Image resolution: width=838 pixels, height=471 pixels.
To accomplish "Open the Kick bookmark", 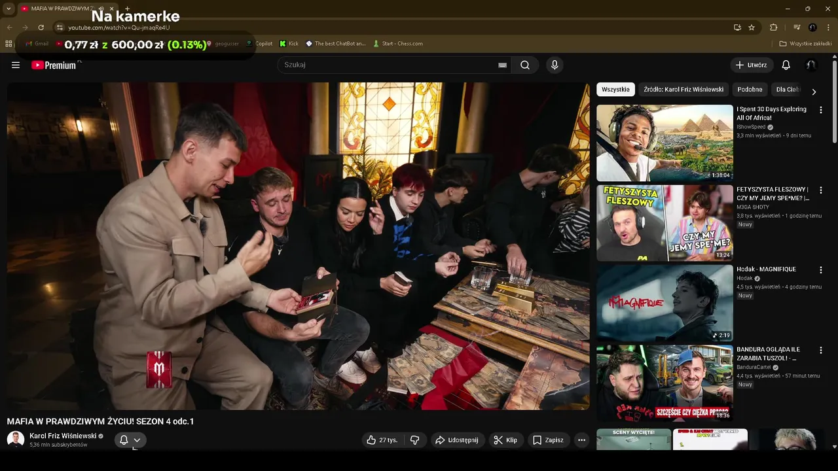I will 289,44.
